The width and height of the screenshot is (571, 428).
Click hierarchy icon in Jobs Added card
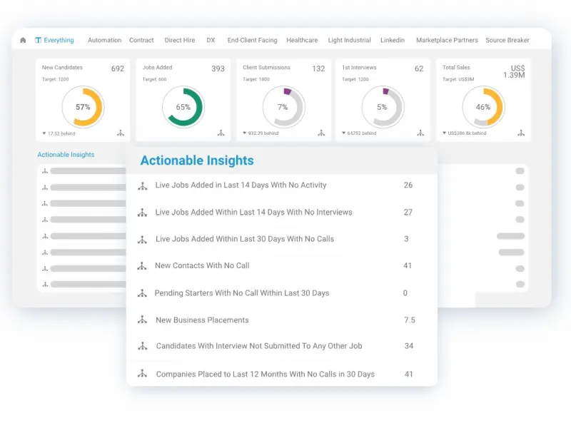coord(221,133)
